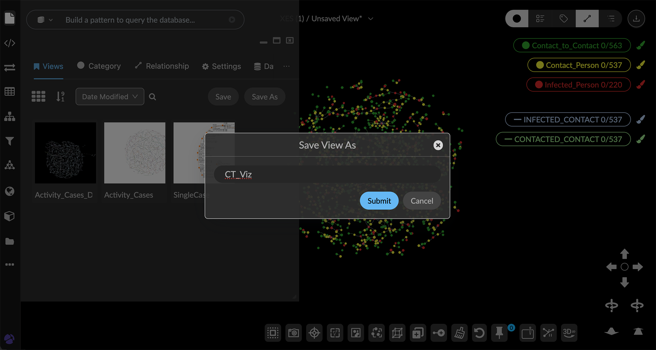The width and height of the screenshot is (656, 350).
Task: Click the view name input field
Action: (x=327, y=174)
